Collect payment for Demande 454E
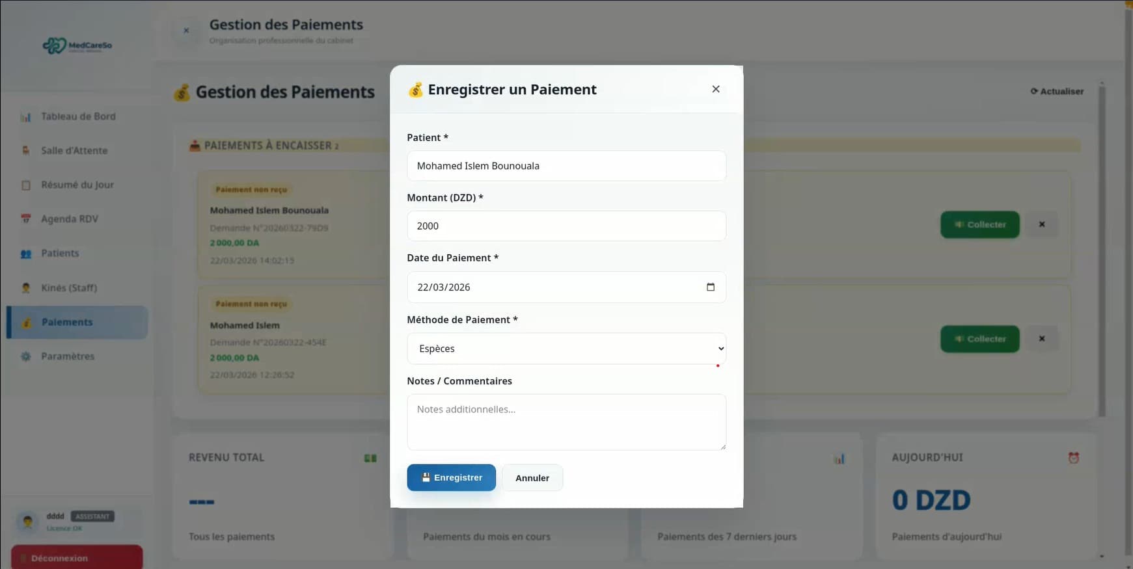The image size is (1133, 569). pyautogui.click(x=979, y=339)
